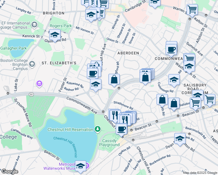Click the Route 30 highway shield
The width and height of the screenshot is (218, 175).
coord(31,94)
